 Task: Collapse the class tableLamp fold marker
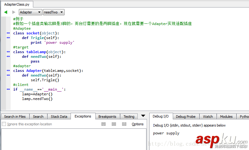(8, 52)
